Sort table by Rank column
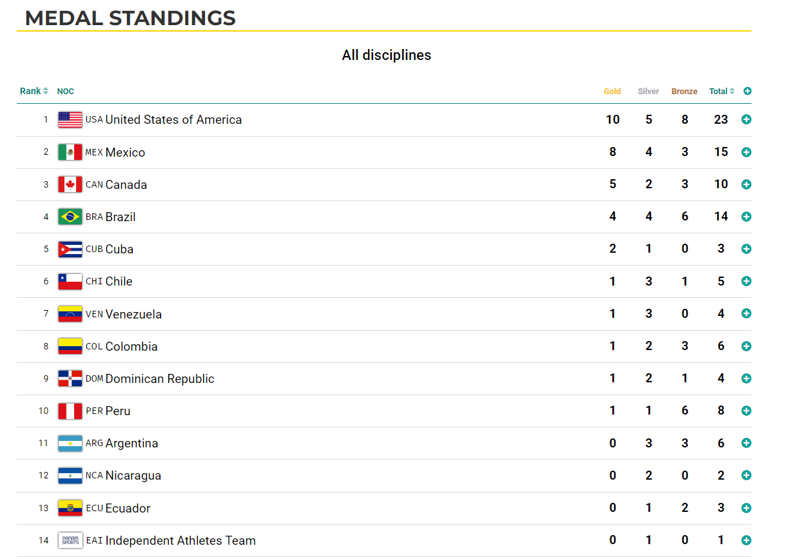 click(x=34, y=91)
